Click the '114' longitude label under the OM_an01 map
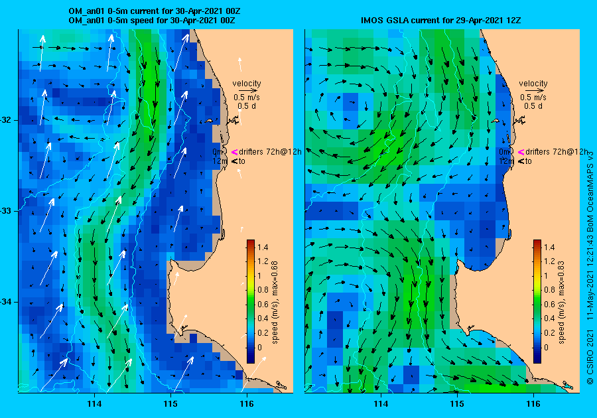This screenshot has width=597, height=418. 94,404
